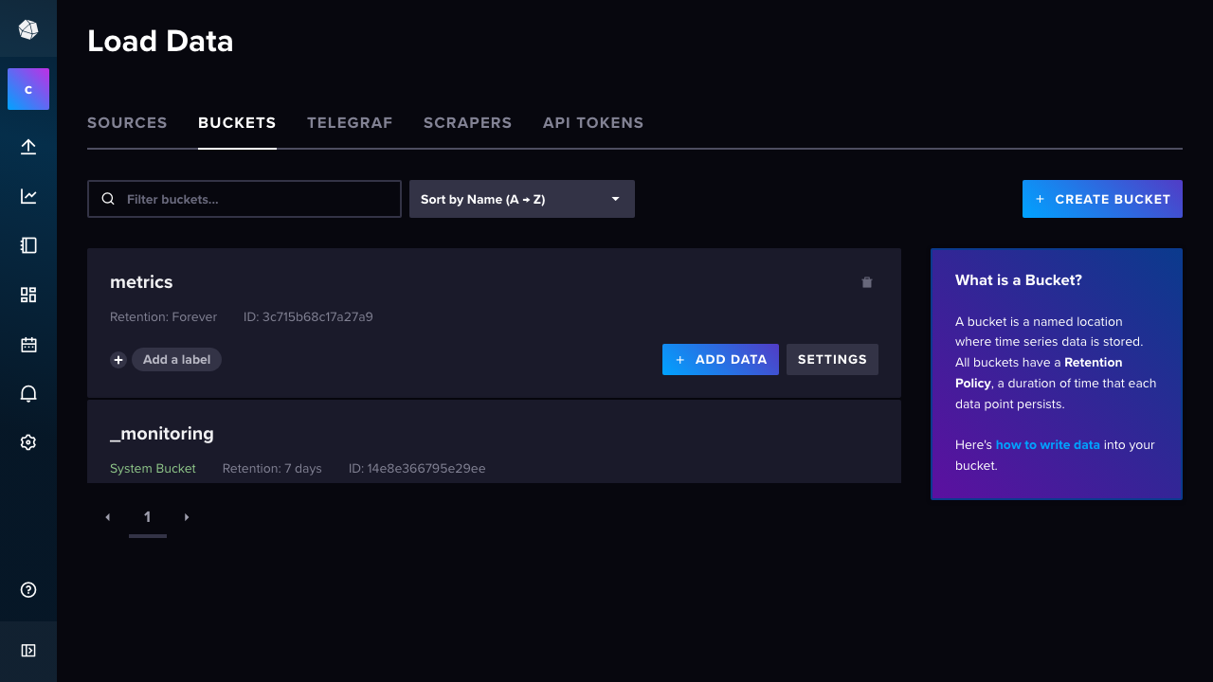Switch to the Sources tab
Image resolution: width=1213 pixels, height=682 pixels.
[127, 123]
